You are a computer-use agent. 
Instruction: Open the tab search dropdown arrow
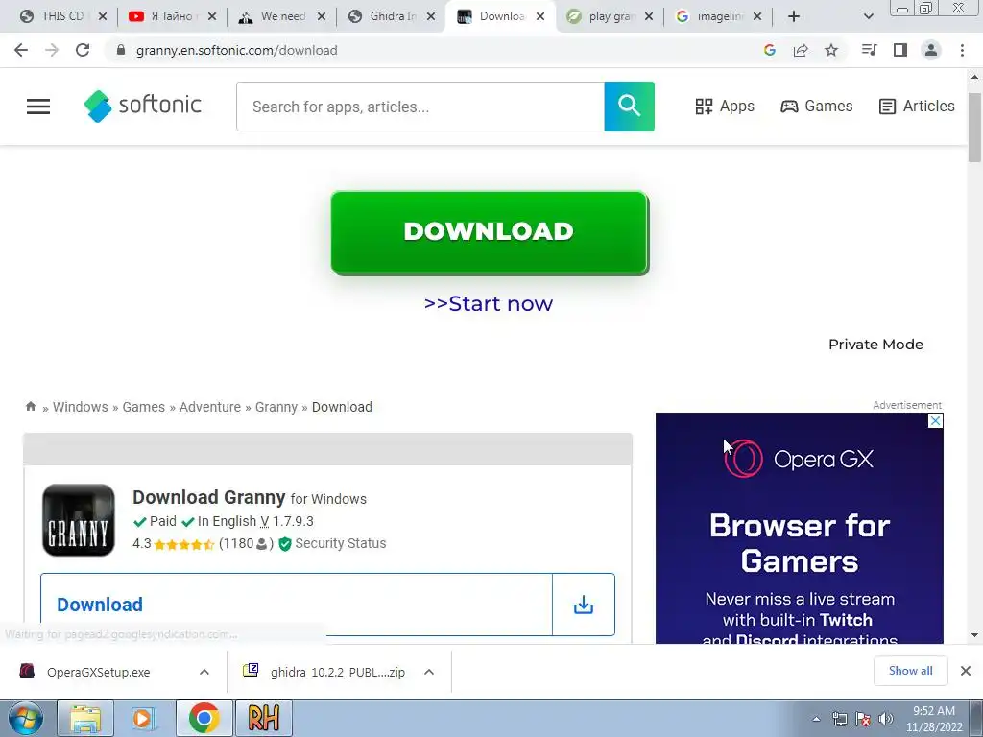[868, 16]
